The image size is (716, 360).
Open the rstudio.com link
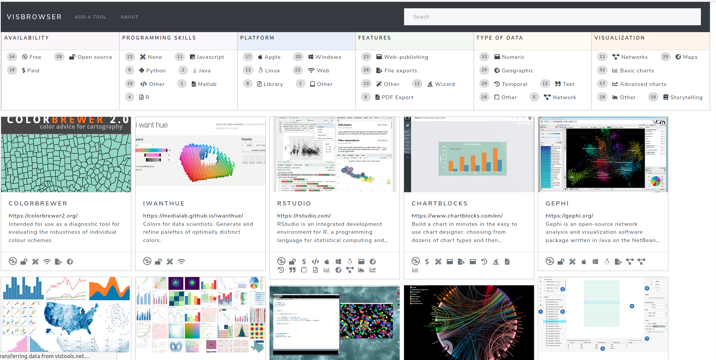pyautogui.click(x=304, y=216)
